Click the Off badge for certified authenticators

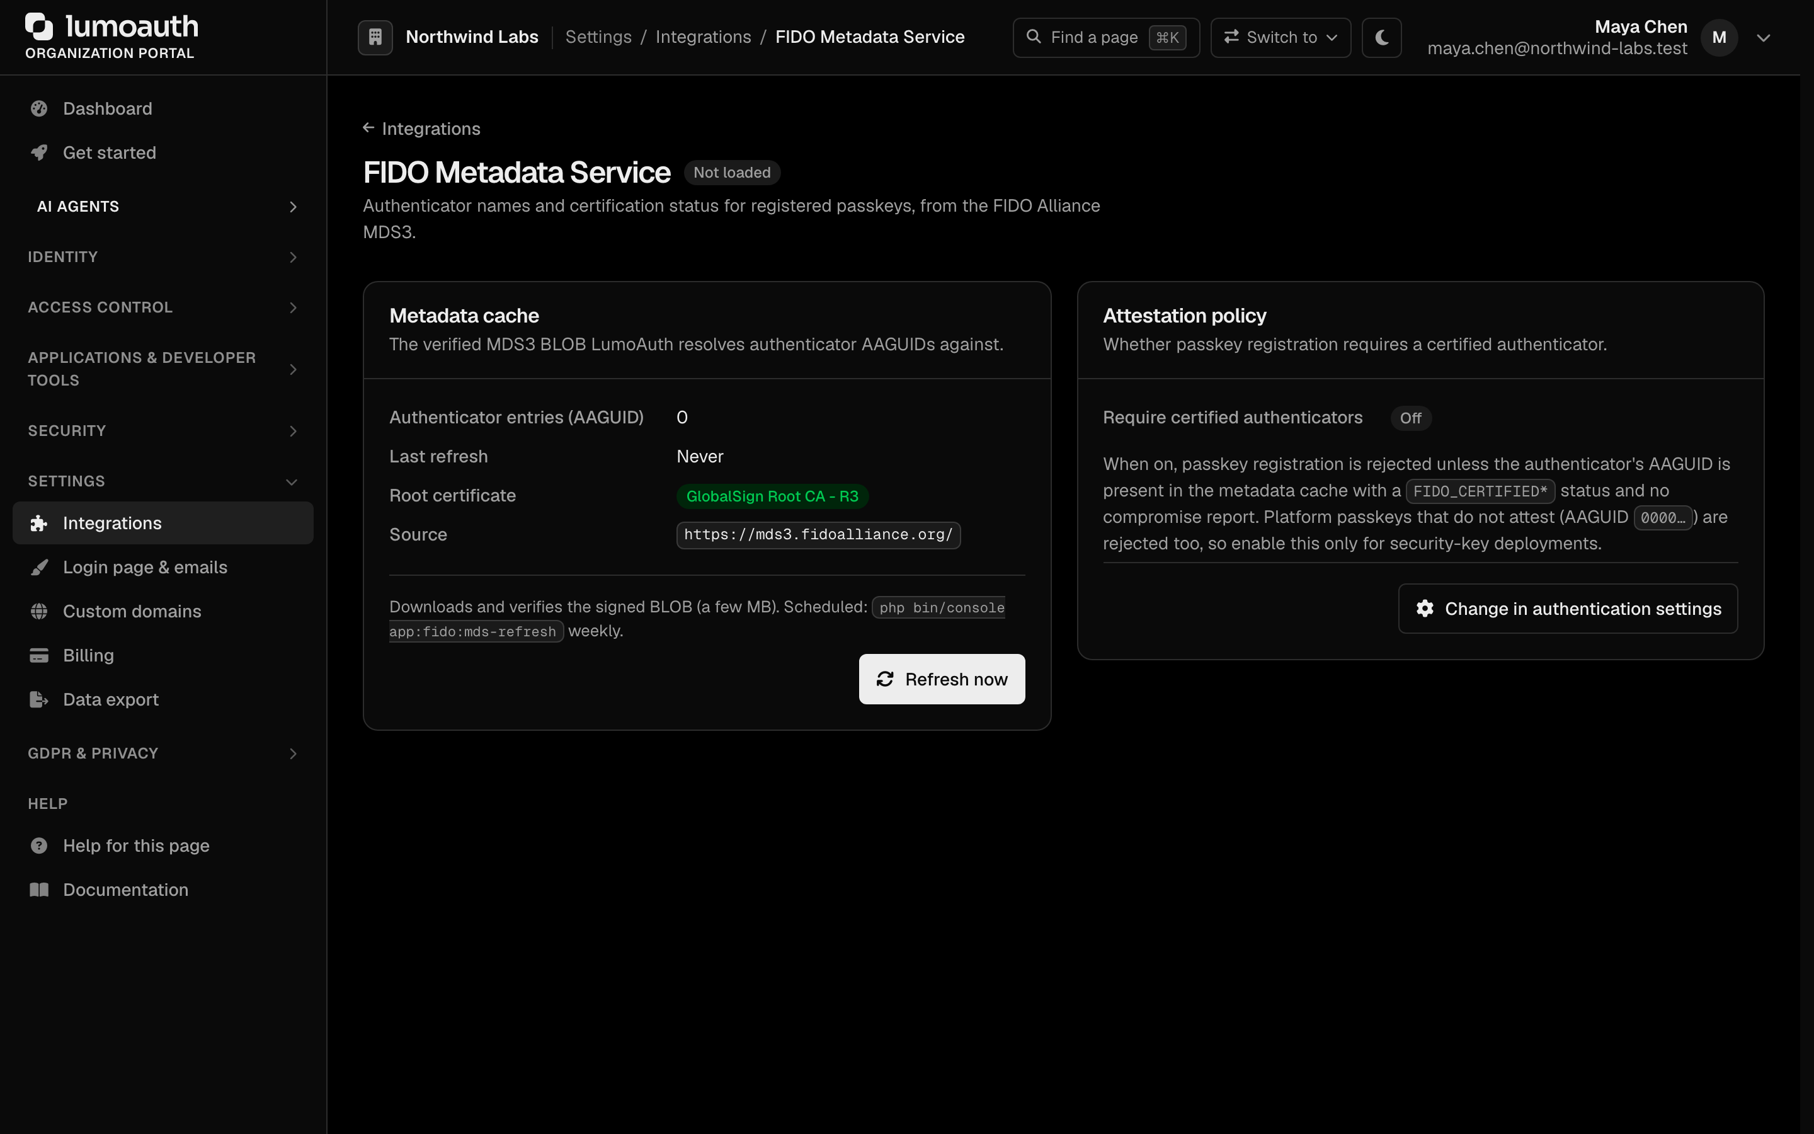(x=1411, y=418)
